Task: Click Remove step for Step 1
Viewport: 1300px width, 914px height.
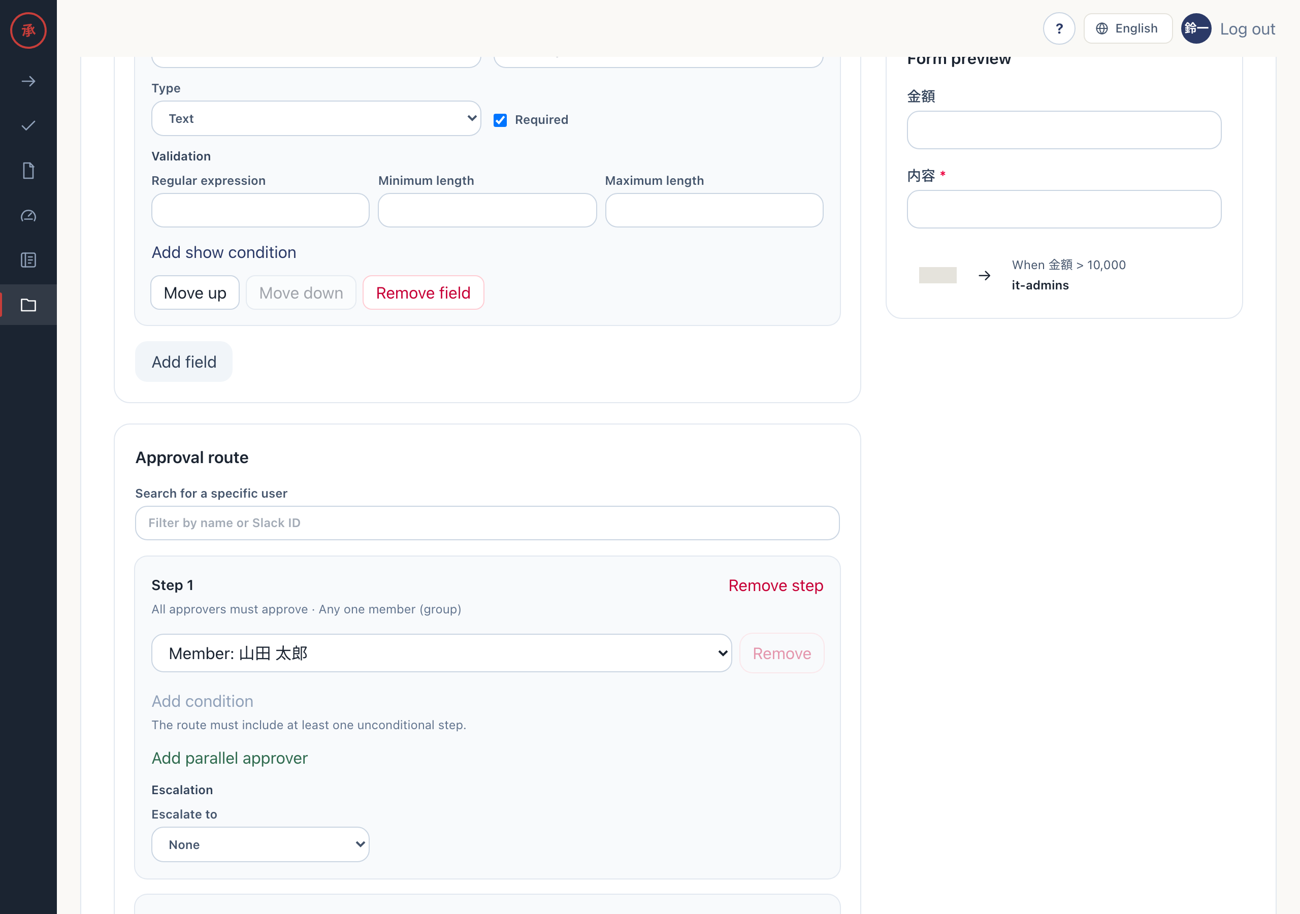Action: tap(776, 585)
